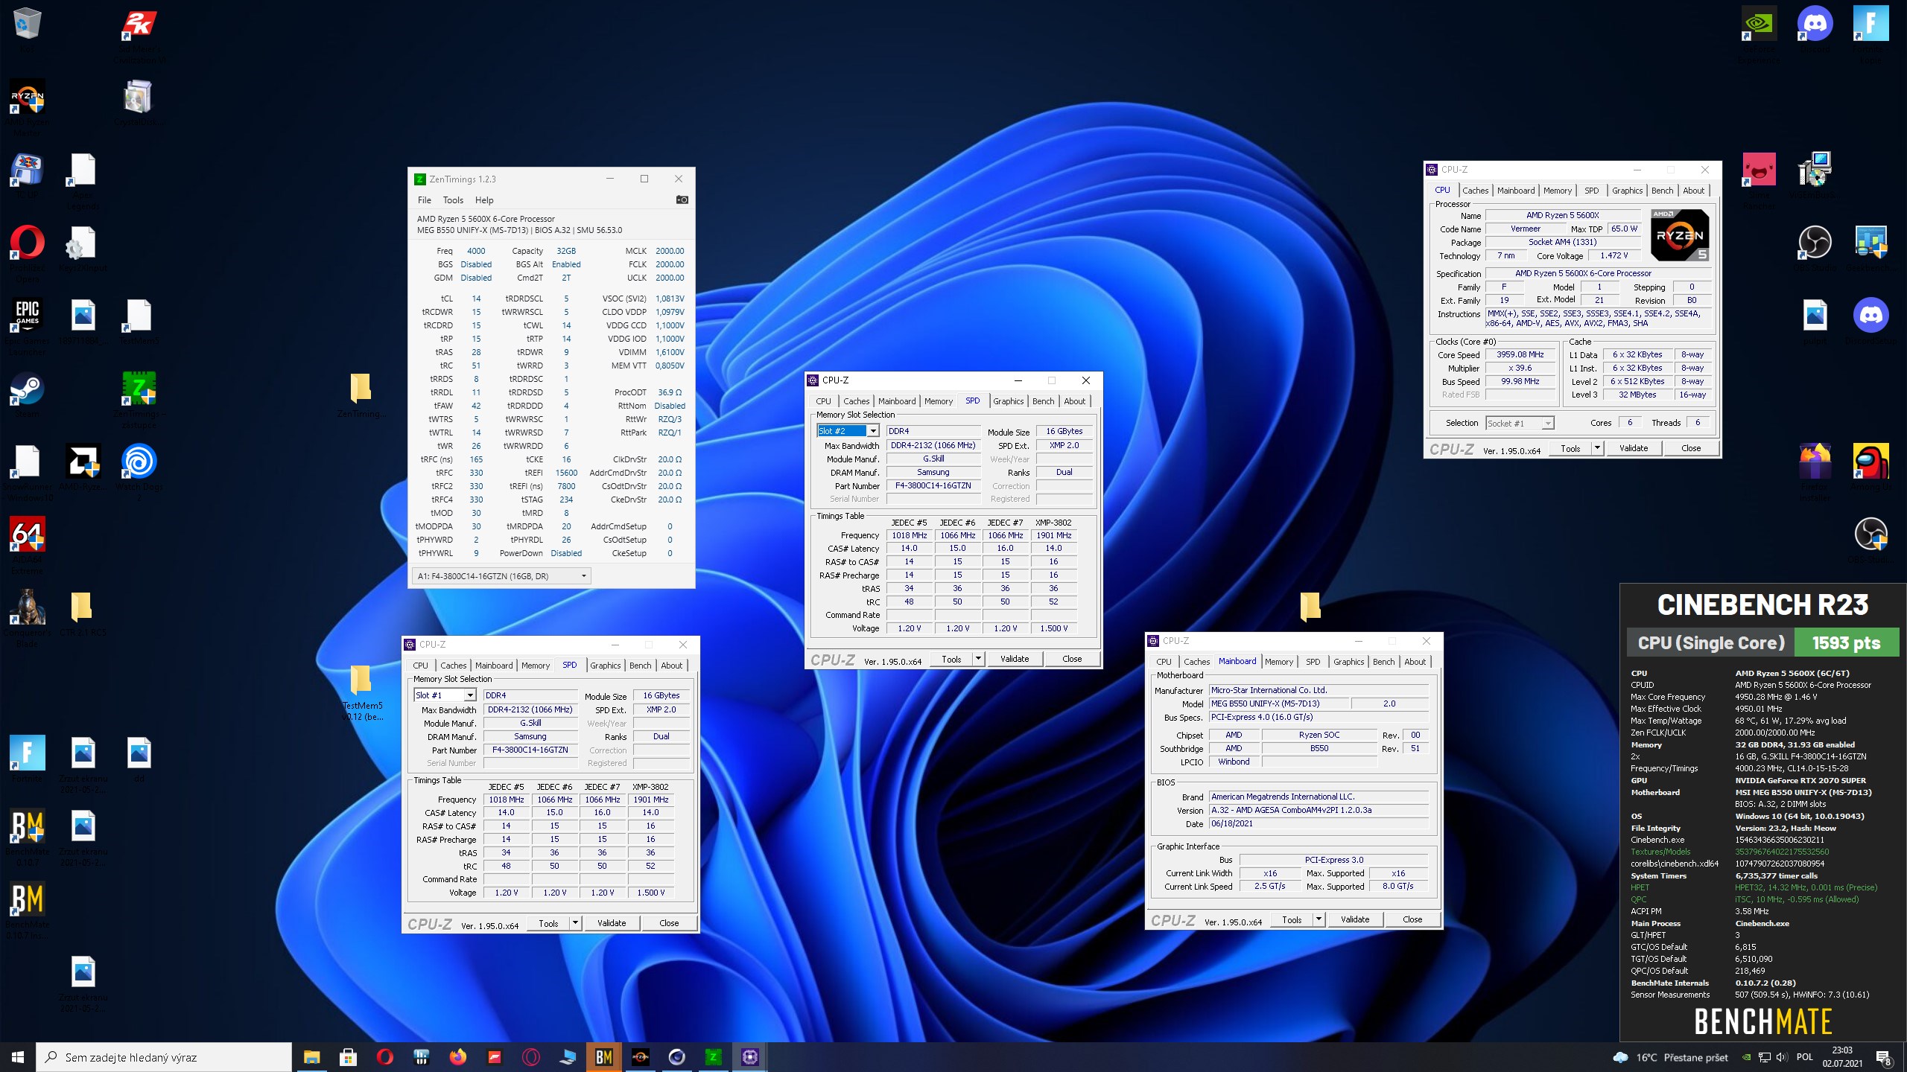The width and height of the screenshot is (1907, 1072).
Task: Click Tools button in CPU-Z Mainboard window
Action: [x=1292, y=919]
